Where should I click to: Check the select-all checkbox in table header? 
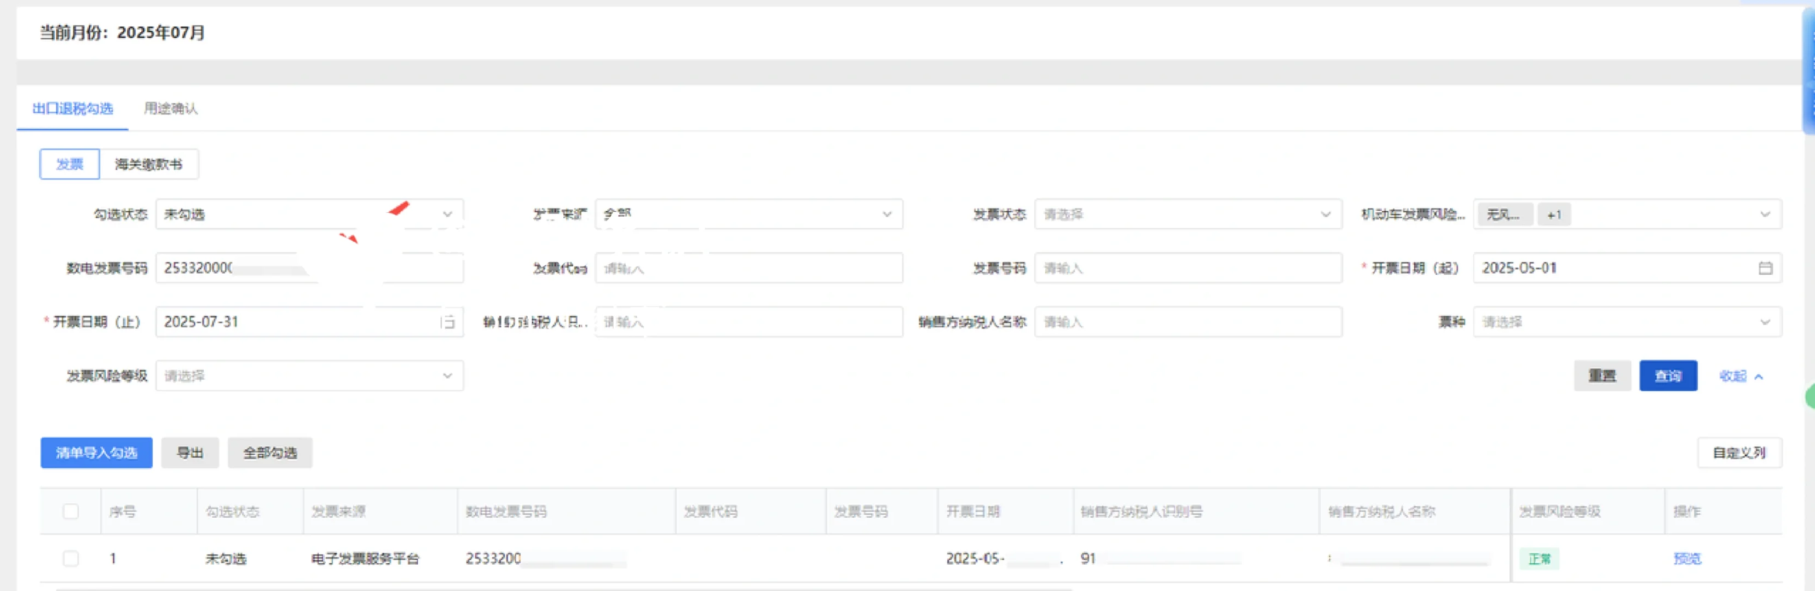tap(71, 512)
